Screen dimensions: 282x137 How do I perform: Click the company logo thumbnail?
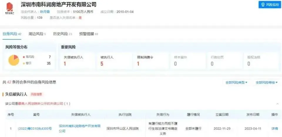coord(10,9)
